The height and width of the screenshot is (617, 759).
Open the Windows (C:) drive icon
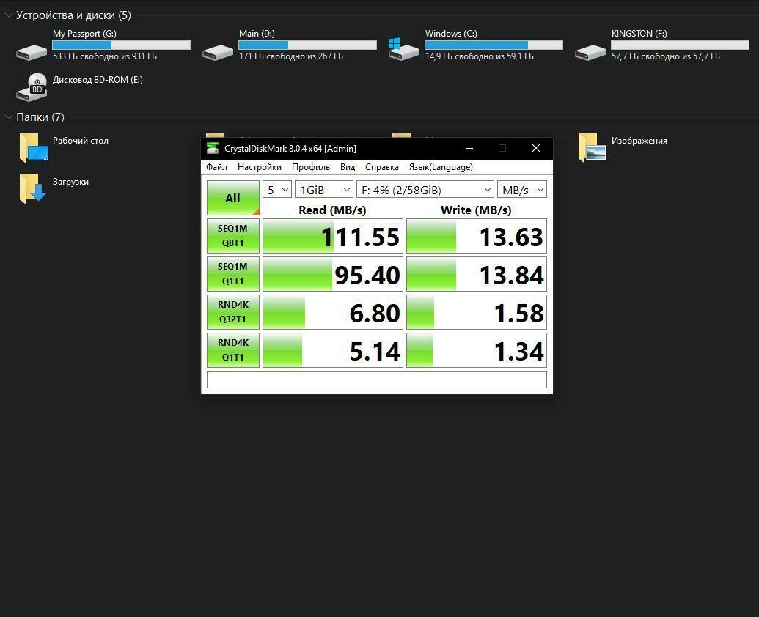[x=404, y=49]
